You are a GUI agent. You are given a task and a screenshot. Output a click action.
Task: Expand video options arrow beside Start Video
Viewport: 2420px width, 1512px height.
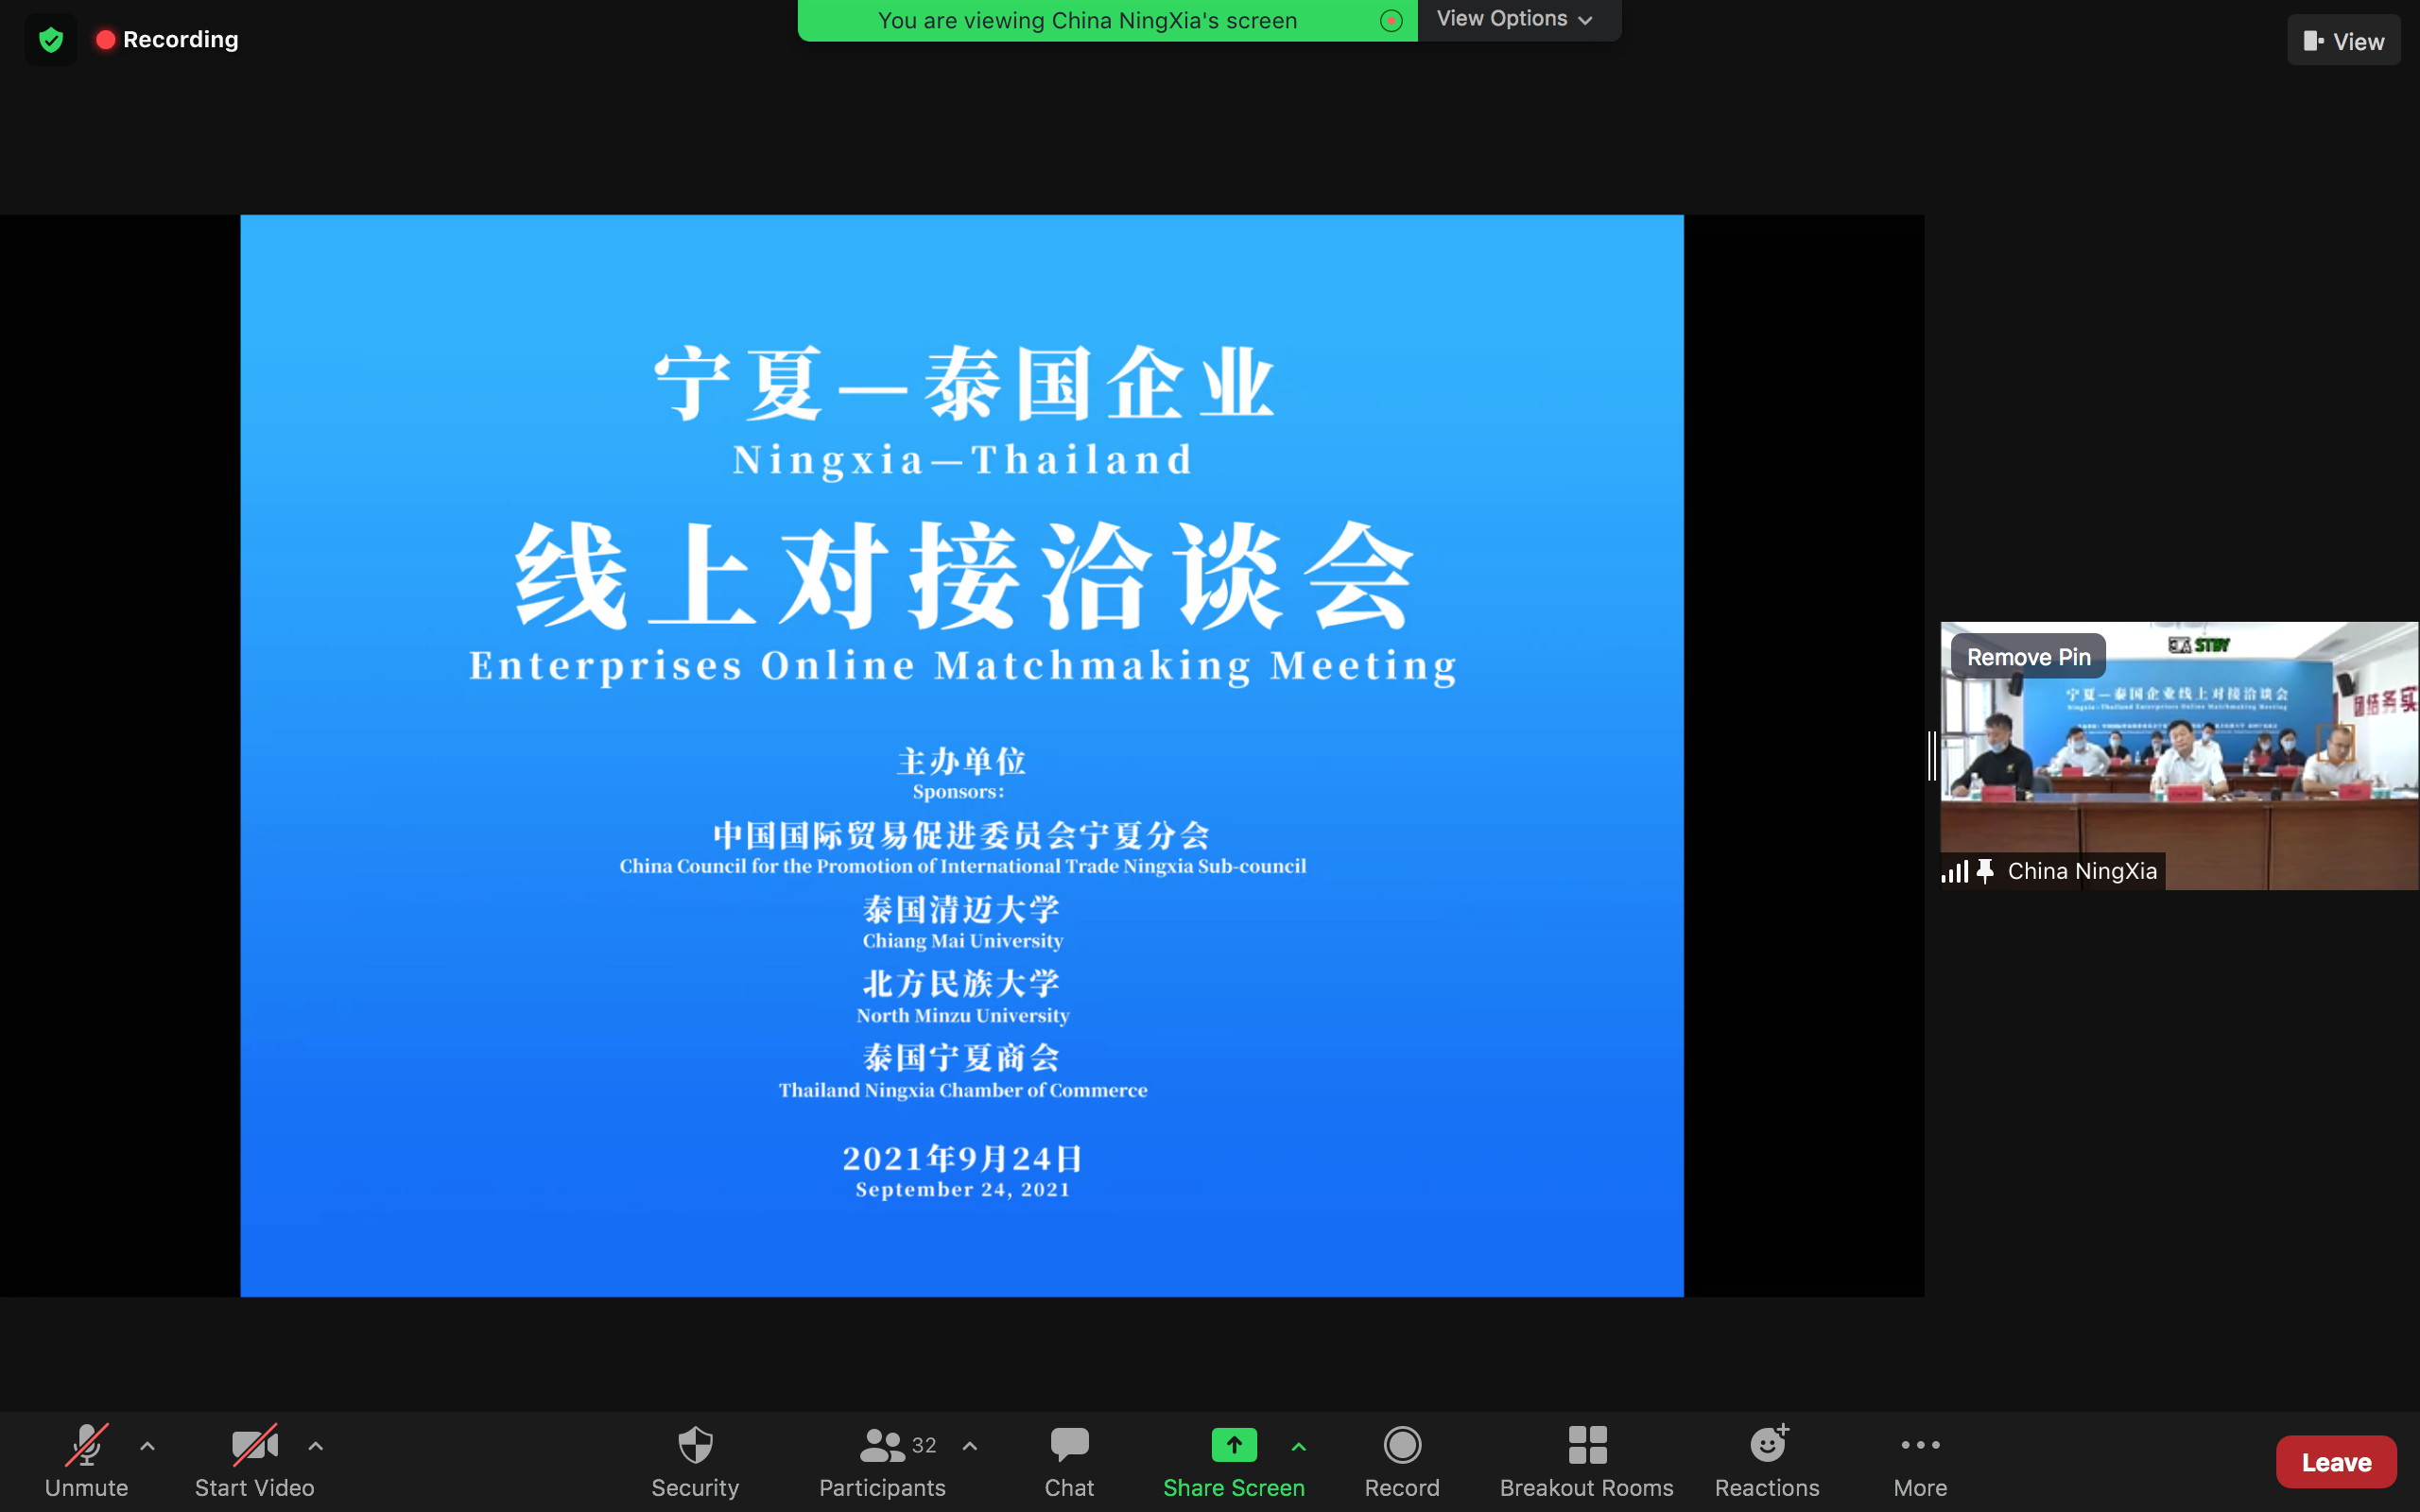click(316, 1446)
